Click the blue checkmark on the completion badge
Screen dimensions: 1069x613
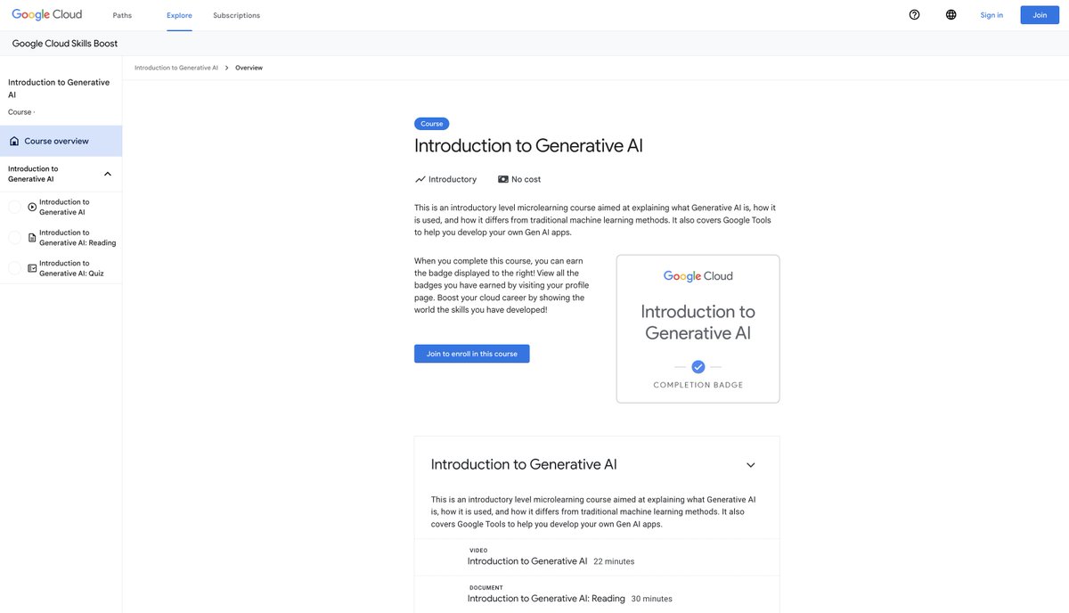698,366
